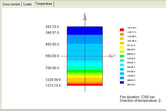Viewport: 166px width, 111px height.
Task: Click the 443.92 K legend value
Action: [x=131, y=76]
